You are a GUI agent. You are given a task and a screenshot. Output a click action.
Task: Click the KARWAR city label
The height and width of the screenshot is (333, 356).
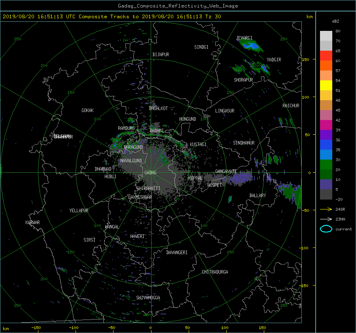pos(32,223)
